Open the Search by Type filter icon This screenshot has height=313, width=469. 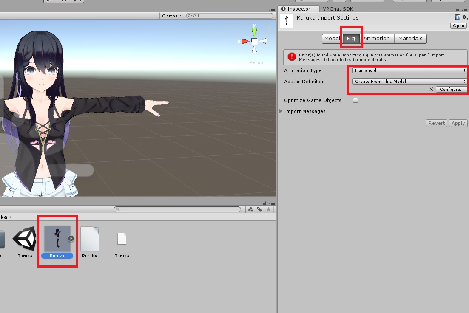click(x=250, y=209)
